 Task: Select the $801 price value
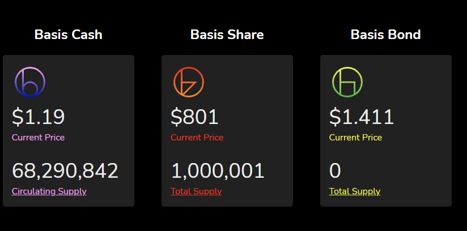point(195,117)
